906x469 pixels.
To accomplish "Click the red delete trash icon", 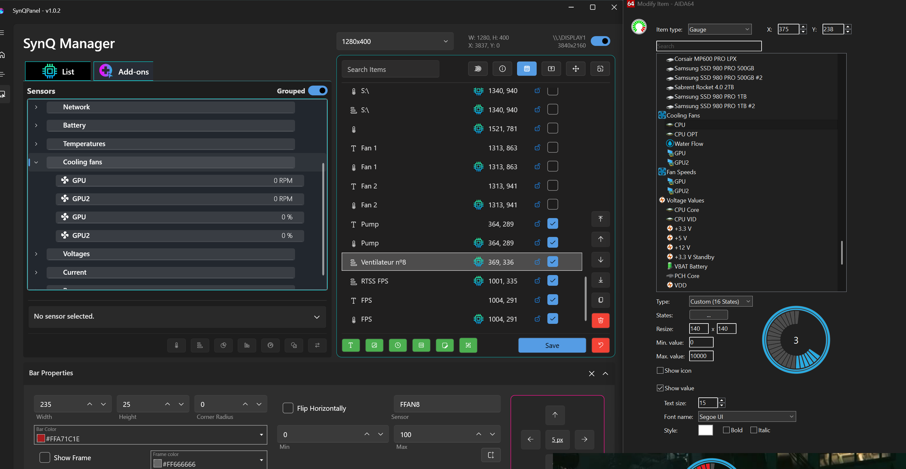I will pos(601,320).
